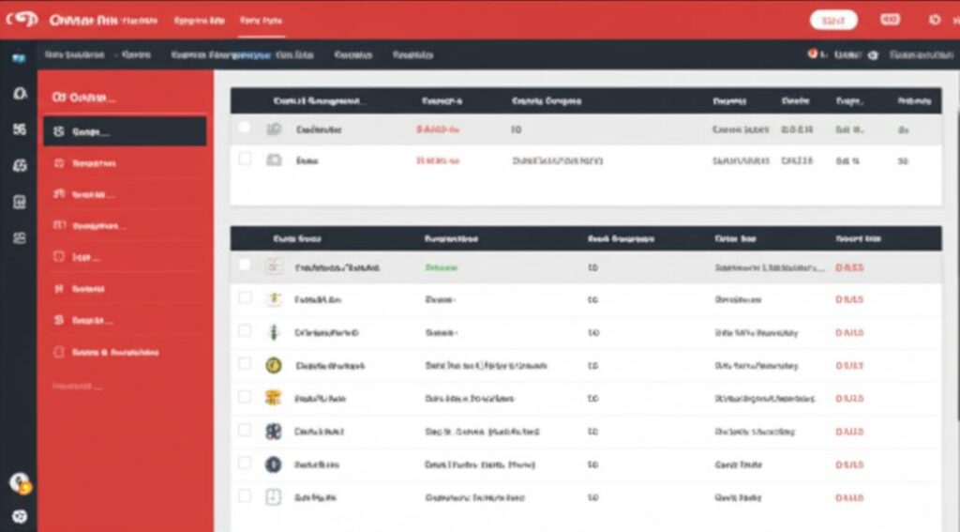Open the bell icon in dark rail
Screen dimensions: 960x532
(x=21, y=93)
